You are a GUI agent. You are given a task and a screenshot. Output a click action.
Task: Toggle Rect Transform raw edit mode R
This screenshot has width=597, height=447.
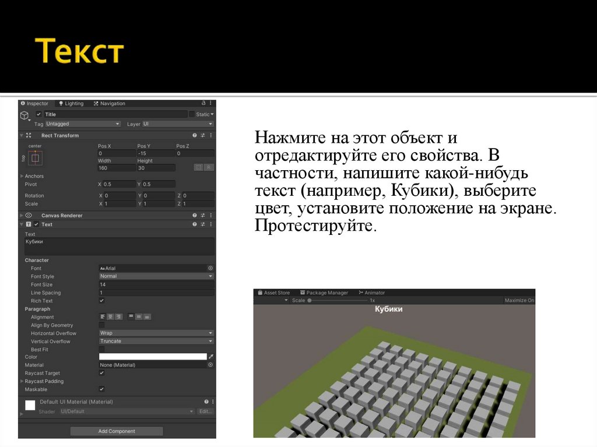(x=209, y=167)
